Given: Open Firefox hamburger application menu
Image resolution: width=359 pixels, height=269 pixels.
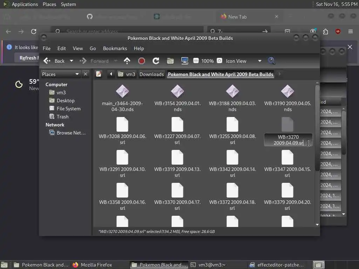Looking at the screenshot, I should [x=350, y=31].
